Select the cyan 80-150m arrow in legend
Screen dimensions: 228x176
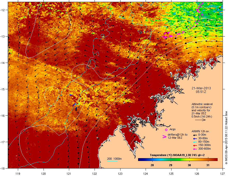pyautogui.click(x=195, y=142)
